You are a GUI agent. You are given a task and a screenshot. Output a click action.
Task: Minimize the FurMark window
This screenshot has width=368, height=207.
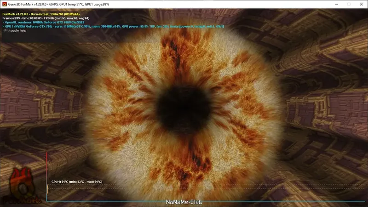click(337, 4)
